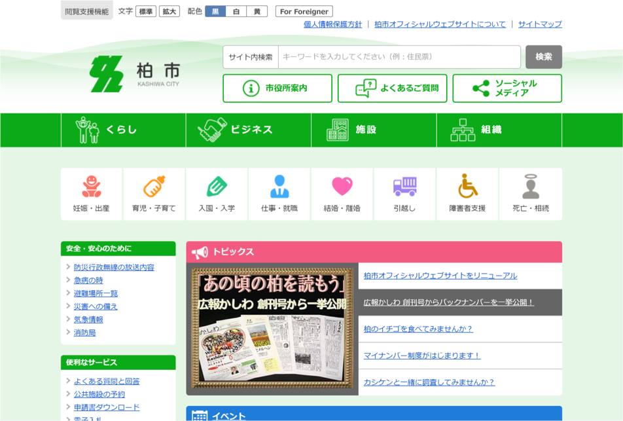Click the ソーシャルメディア share icon
This screenshot has width=623, height=421.
(481, 88)
